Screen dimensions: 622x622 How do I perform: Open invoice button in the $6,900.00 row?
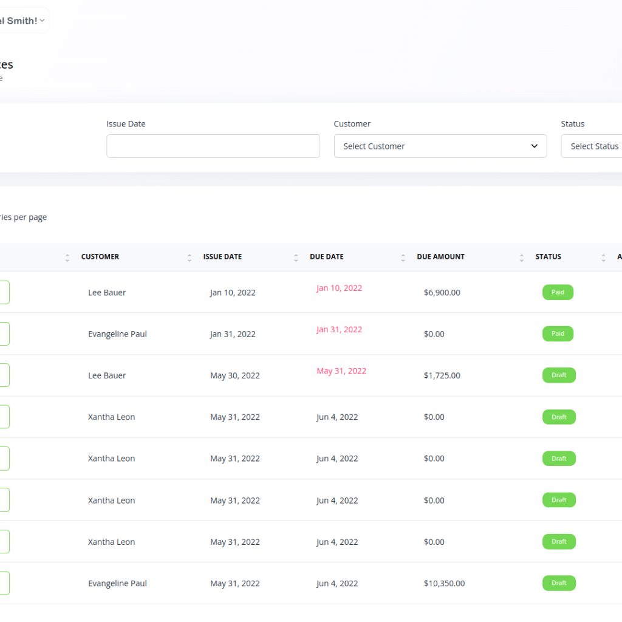[x=4, y=292]
